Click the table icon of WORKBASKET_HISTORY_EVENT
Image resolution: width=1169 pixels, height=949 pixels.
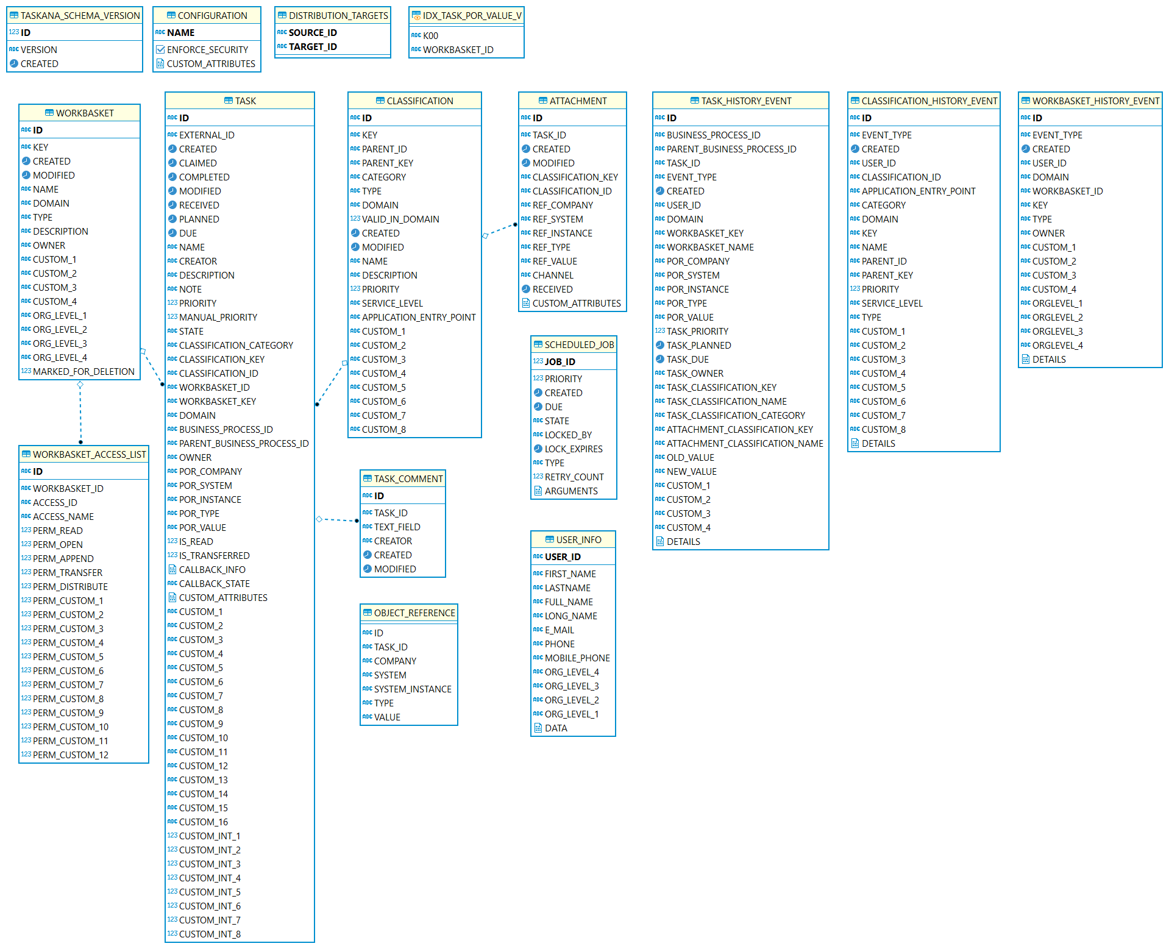[1026, 101]
